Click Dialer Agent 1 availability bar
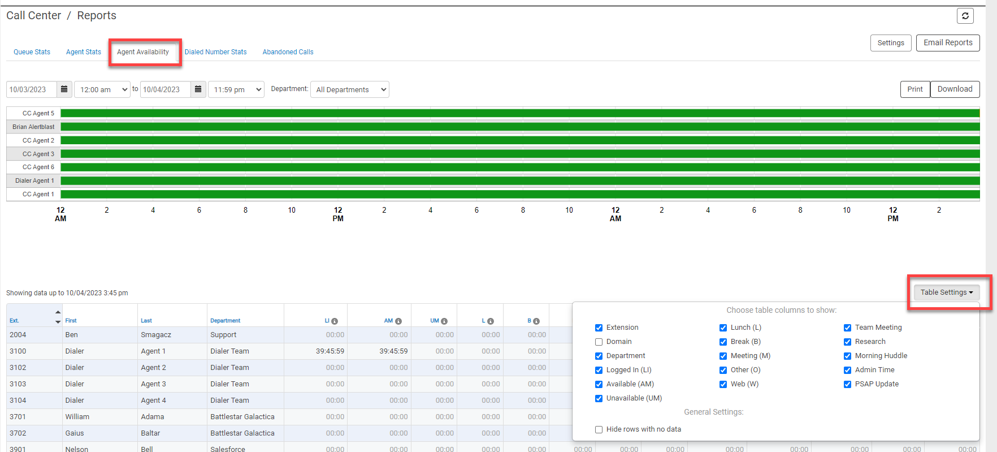Image resolution: width=997 pixels, height=452 pixels. coord(520,180)
